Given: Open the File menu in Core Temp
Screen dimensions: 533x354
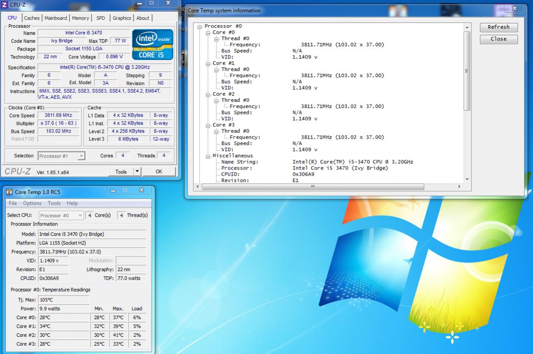Looking at the screenshot, I should 13,203.
